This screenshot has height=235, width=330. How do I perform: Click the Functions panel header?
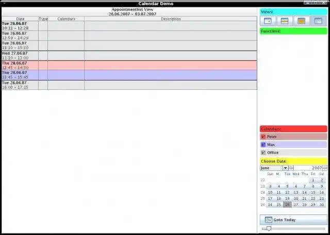coord(293,31)
